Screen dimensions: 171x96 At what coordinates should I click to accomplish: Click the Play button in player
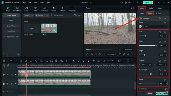point(95,54)
